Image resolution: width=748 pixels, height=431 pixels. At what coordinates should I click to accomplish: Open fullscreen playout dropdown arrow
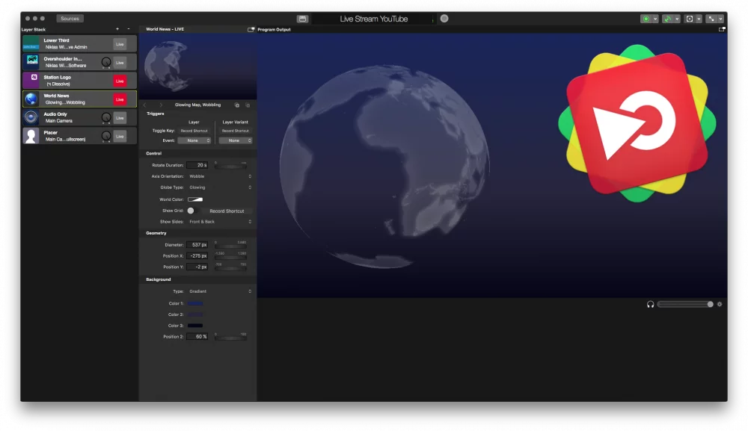click(x=721, y=19)
